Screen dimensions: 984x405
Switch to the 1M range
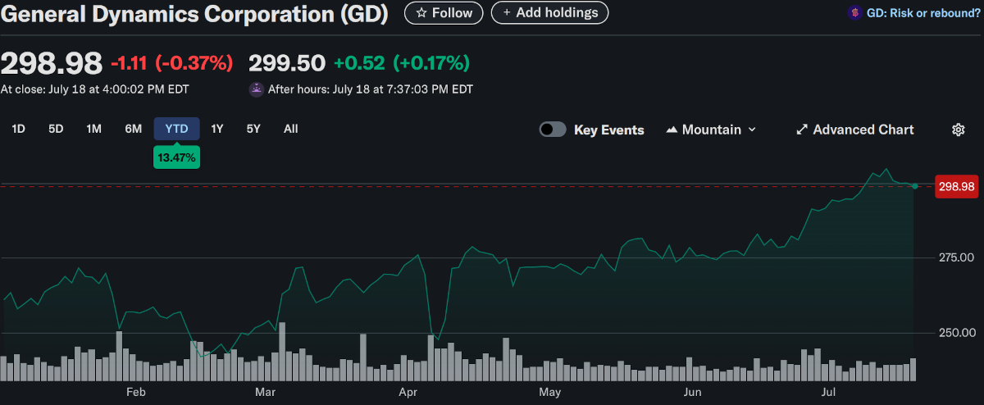(93, 129)
